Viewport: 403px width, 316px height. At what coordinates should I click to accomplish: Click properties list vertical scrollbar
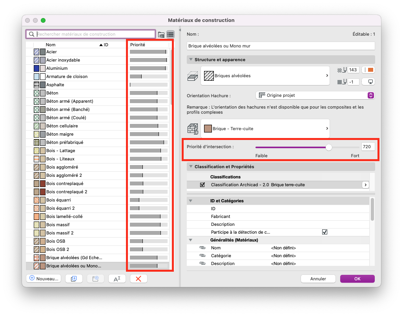(x=372, y=209)
